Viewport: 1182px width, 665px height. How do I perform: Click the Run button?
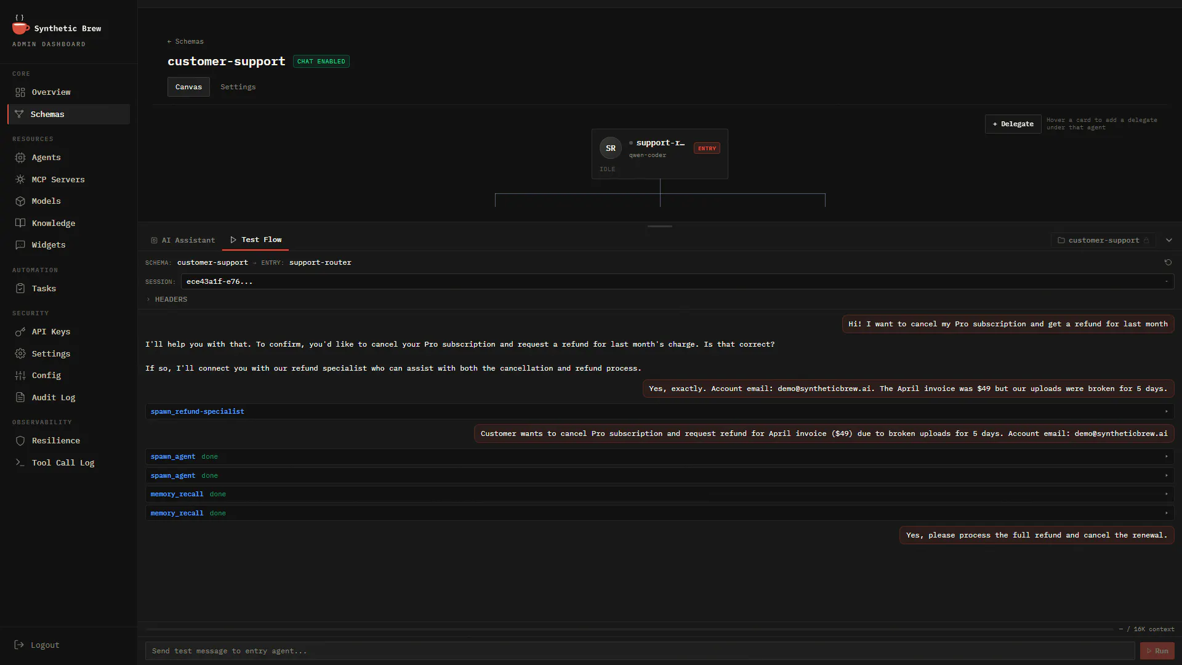point(1157,651)
